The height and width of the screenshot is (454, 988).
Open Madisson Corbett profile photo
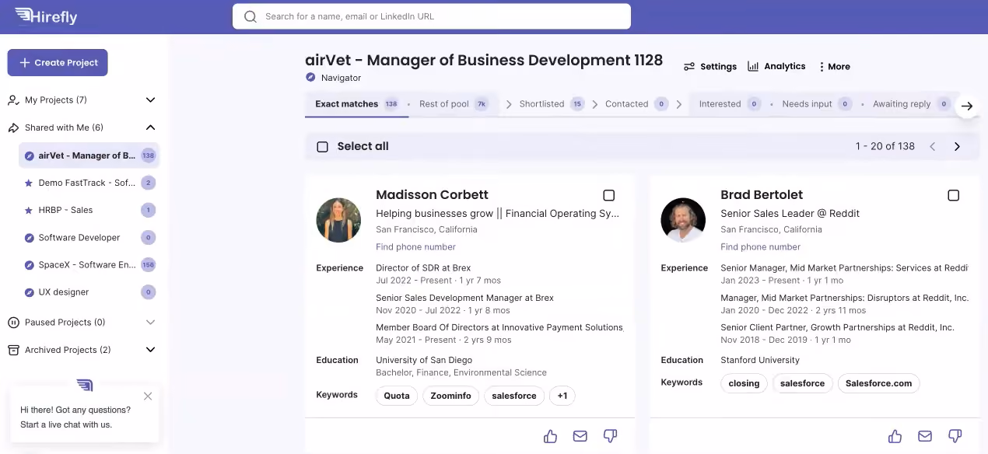[x=338, y=220]
